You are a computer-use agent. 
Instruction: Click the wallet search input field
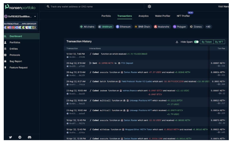click(x=95, y=7)
